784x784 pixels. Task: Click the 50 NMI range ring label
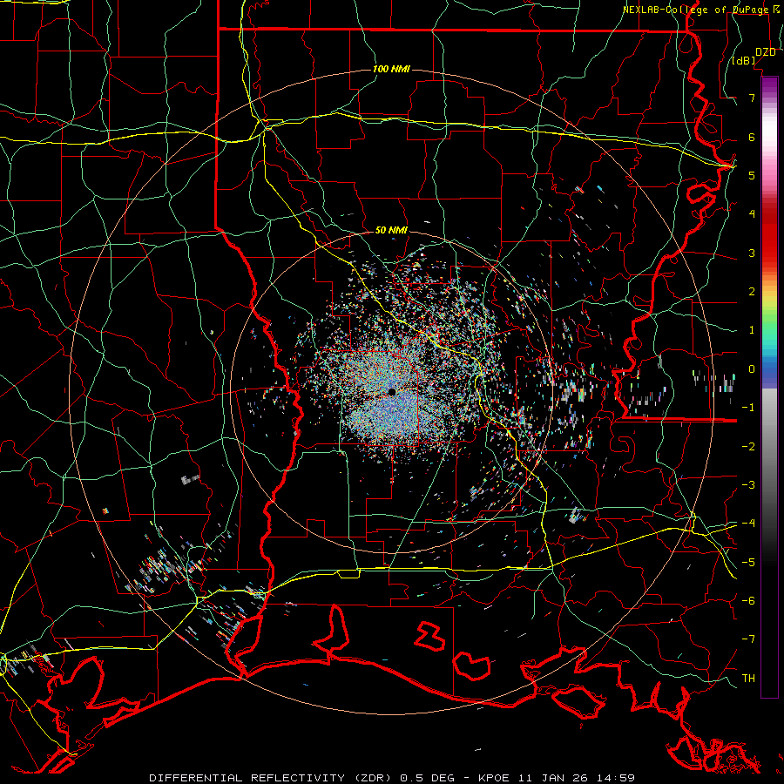[391, 230]
